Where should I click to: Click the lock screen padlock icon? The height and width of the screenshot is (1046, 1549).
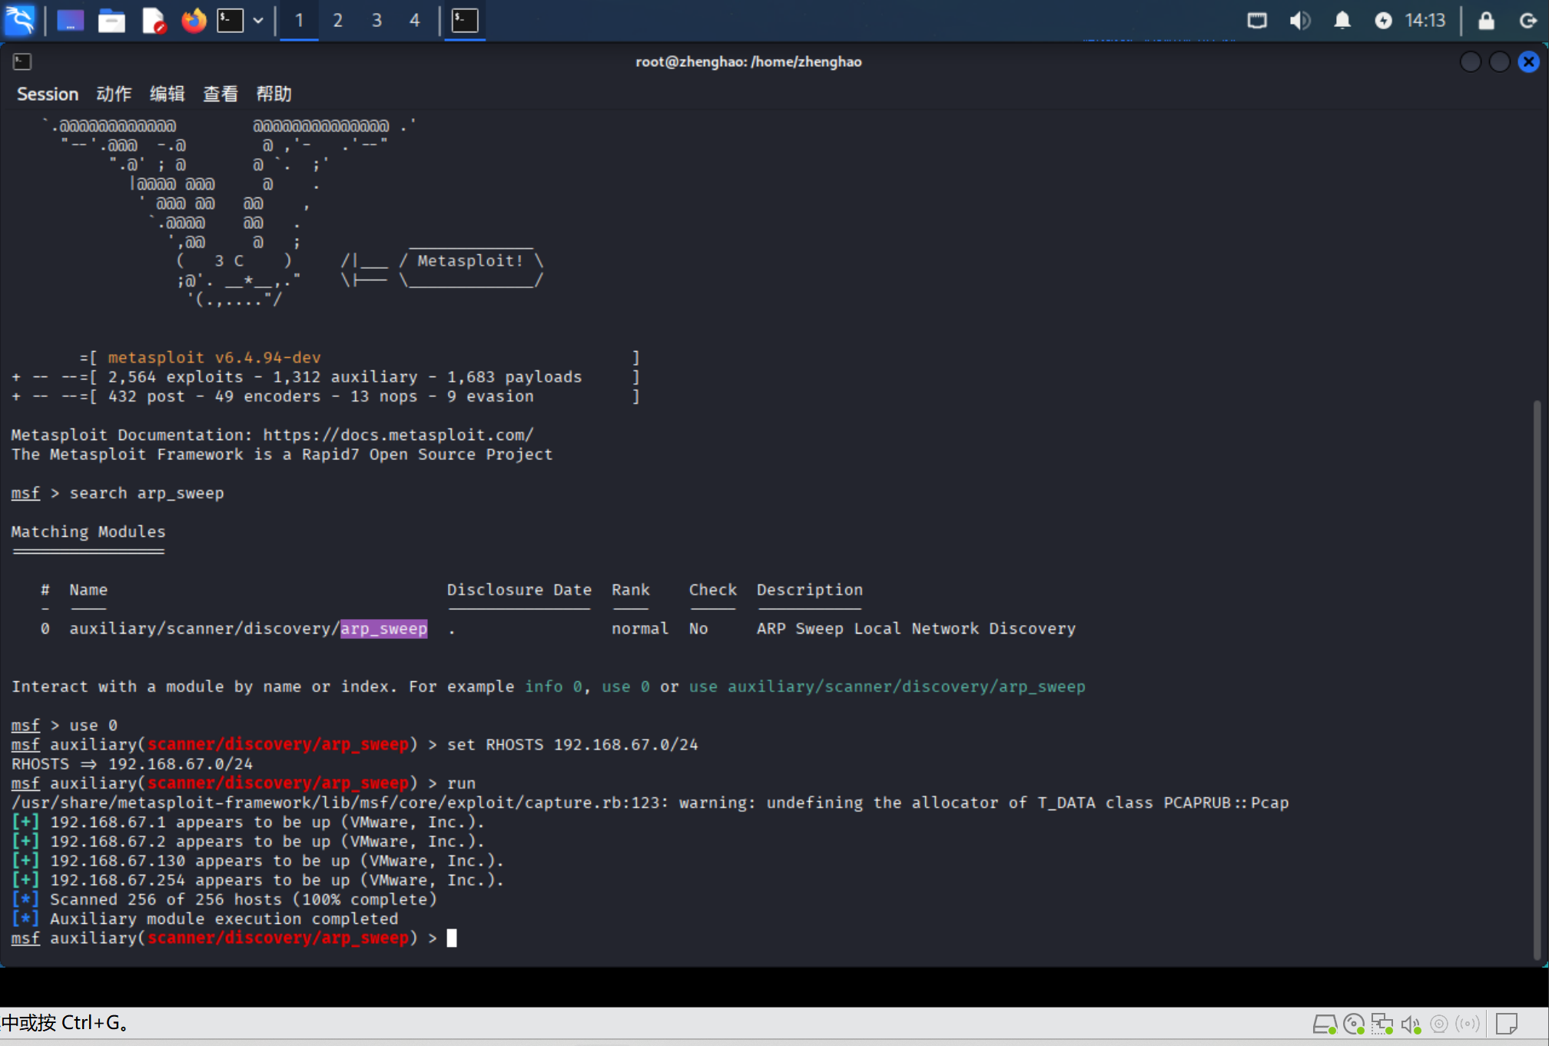(1486, 20)
